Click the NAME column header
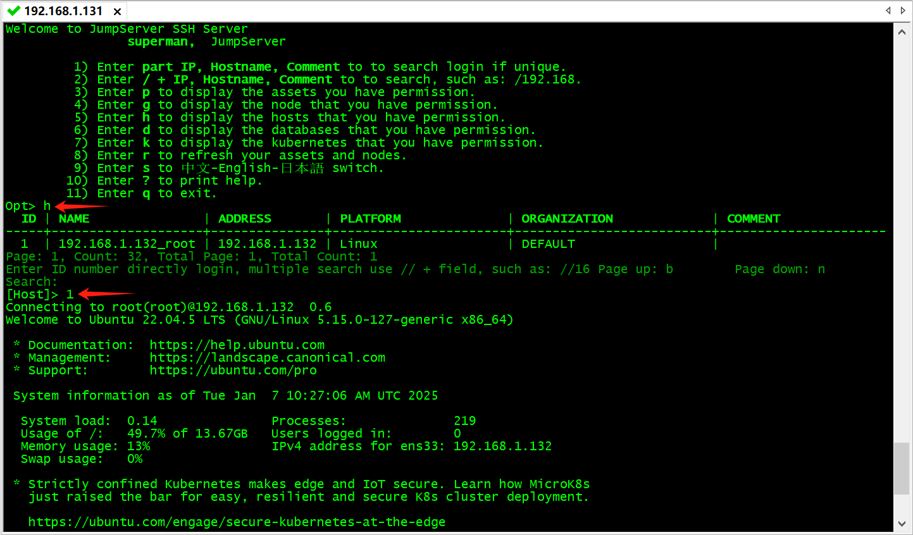 (x=74, y=218)
